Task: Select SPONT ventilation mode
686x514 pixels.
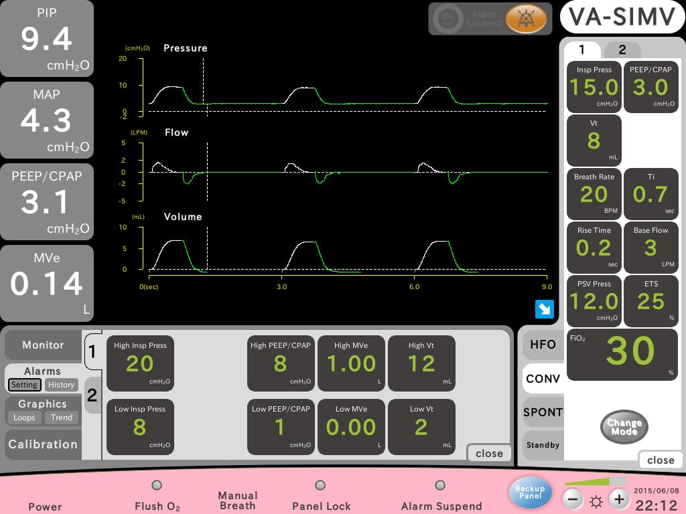Action: pos(543,412)
